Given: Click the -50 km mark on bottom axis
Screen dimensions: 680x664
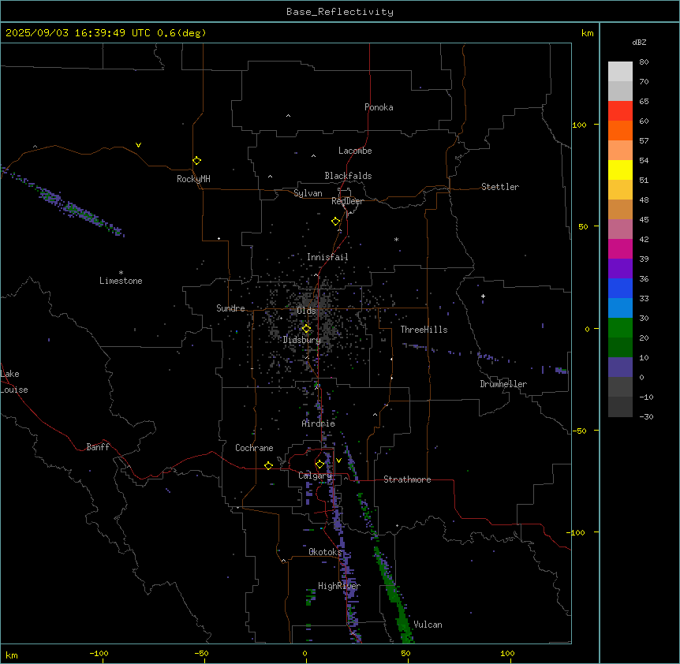Looking at the screenshot, I should coord(201,653).
